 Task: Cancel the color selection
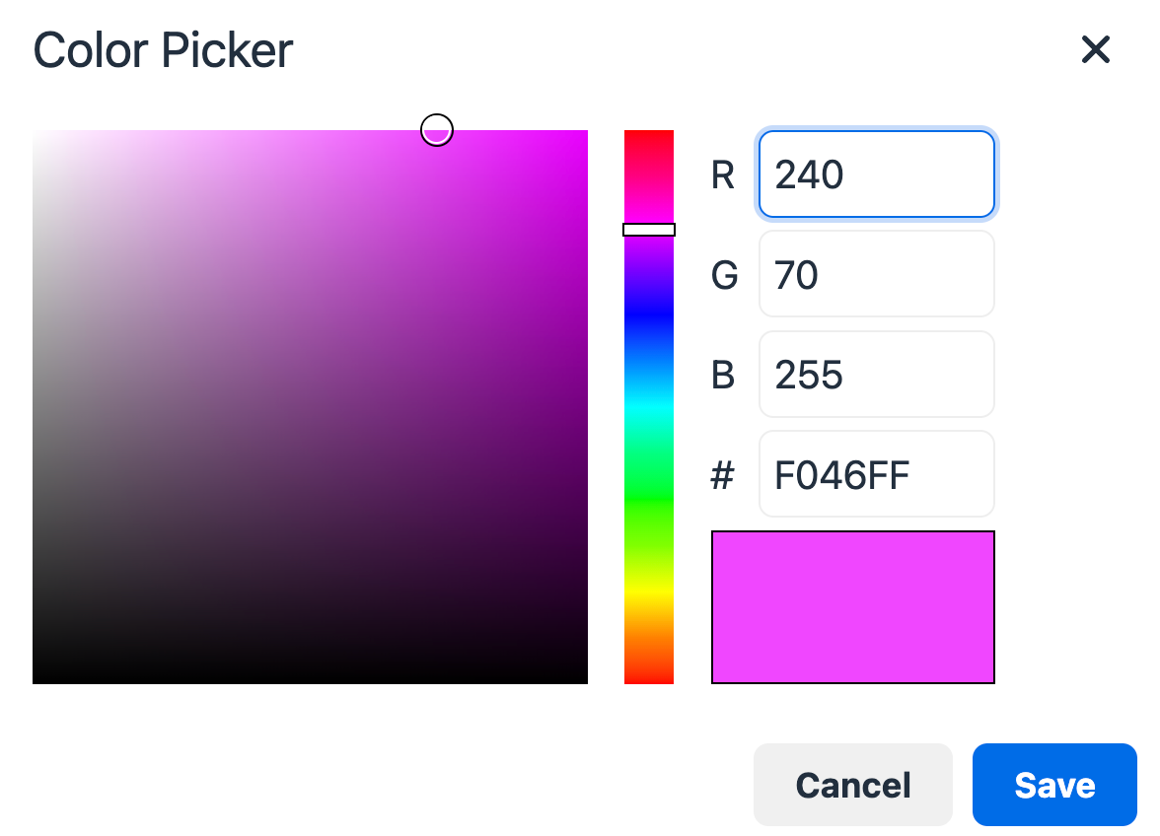[853, 785]
